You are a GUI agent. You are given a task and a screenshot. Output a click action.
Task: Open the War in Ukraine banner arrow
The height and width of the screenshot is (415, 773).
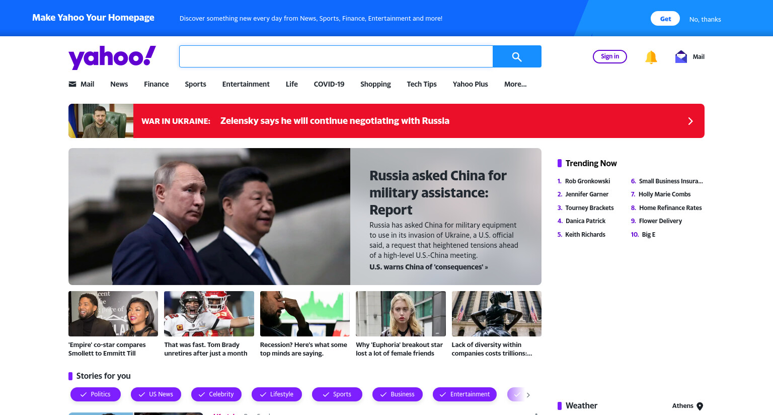690,121
